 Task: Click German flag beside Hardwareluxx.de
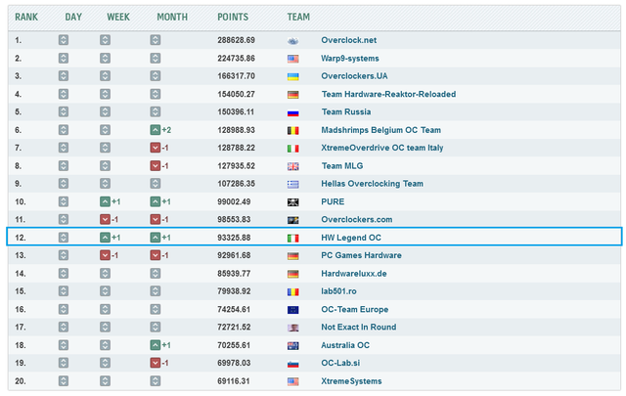click(293, 274)
